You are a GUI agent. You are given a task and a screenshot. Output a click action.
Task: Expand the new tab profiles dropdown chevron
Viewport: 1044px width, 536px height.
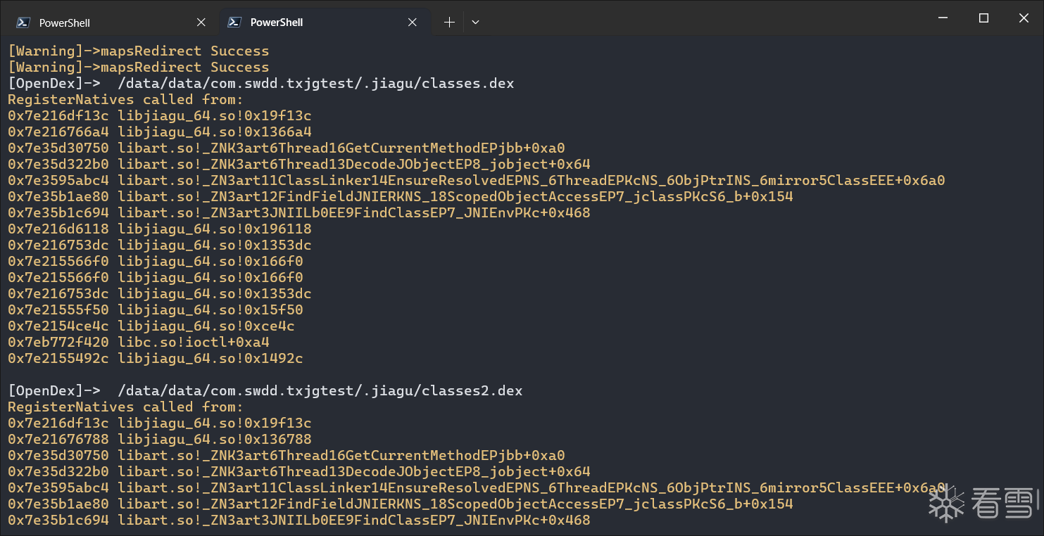point(475,23)
